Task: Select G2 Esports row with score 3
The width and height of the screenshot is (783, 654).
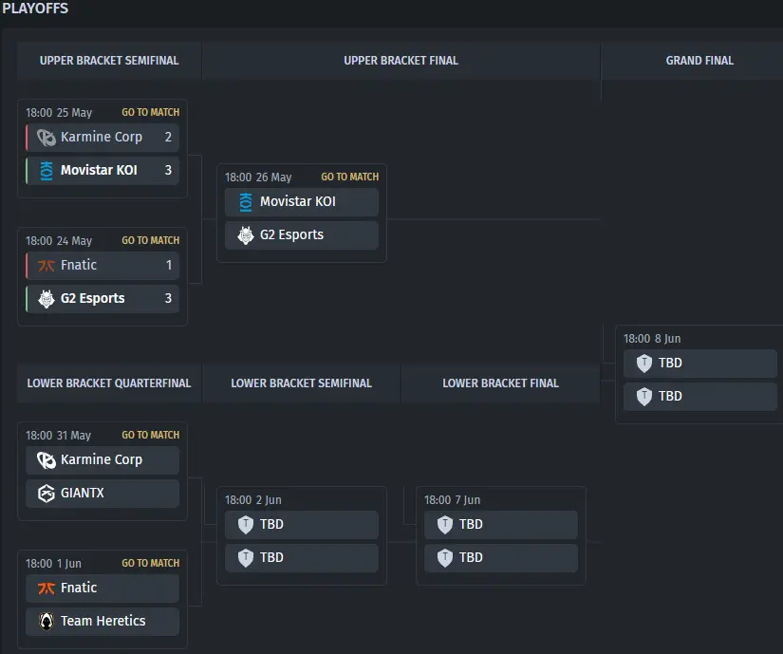Action: click(103, 298)
